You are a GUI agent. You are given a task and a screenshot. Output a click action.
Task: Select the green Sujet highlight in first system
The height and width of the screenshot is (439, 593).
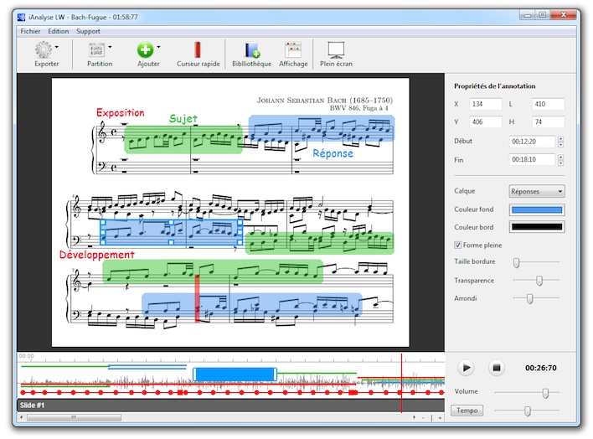[x=183, y=140]
